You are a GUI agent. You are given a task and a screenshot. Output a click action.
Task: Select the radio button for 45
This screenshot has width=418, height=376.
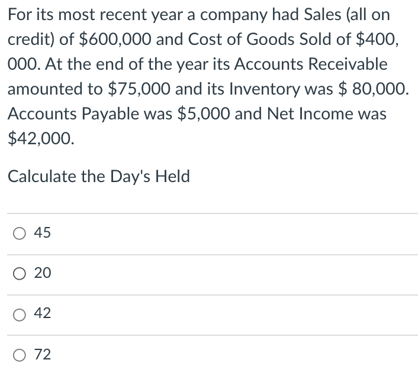tap(20, 234)
